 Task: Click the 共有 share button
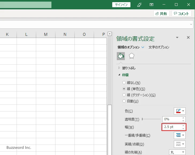[162, 14]
